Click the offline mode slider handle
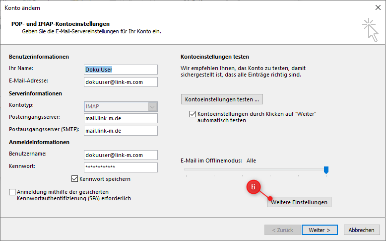Image resolution: width=386 pixels, height=241 pixels. point(326,170)
